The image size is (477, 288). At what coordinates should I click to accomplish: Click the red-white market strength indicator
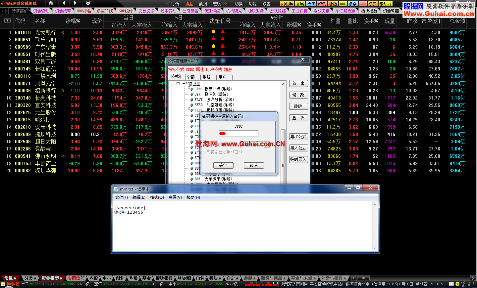261,284
